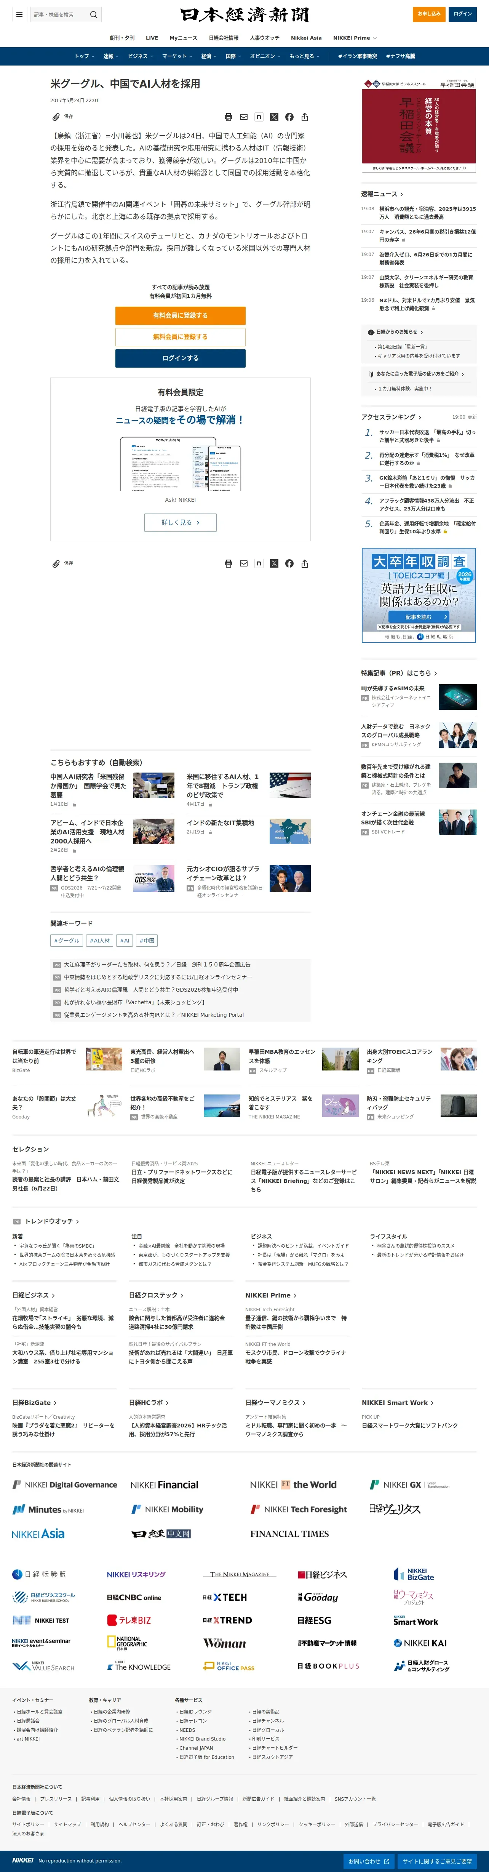Expand the マーケット dropdown menu
The width and height of the screenshot is (489, 1872).
pyautogui.click(x=177, y=56)
